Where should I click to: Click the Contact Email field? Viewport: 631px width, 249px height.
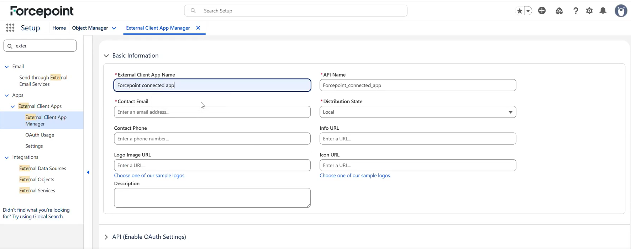click(212, 112)
